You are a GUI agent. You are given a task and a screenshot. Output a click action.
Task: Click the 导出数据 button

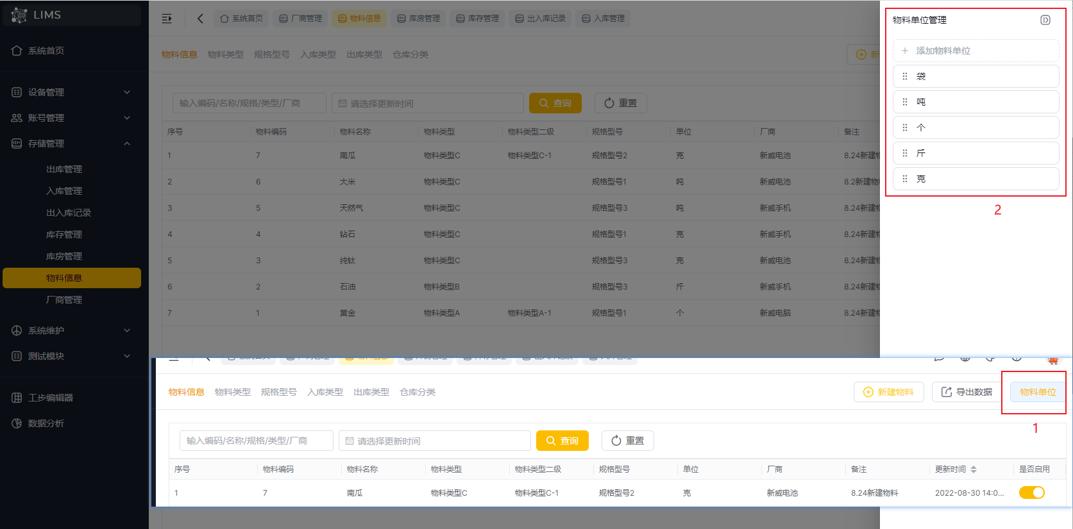pyautogui.click(x=967, y=392)
